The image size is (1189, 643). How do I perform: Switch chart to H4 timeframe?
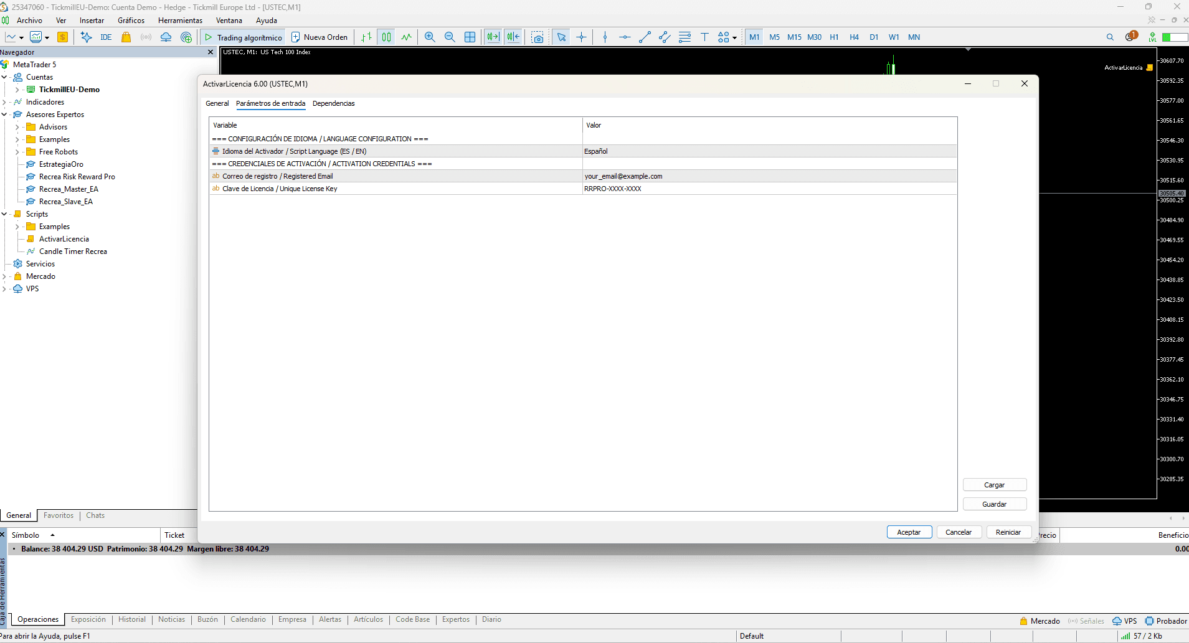click(x=854, y=37)
